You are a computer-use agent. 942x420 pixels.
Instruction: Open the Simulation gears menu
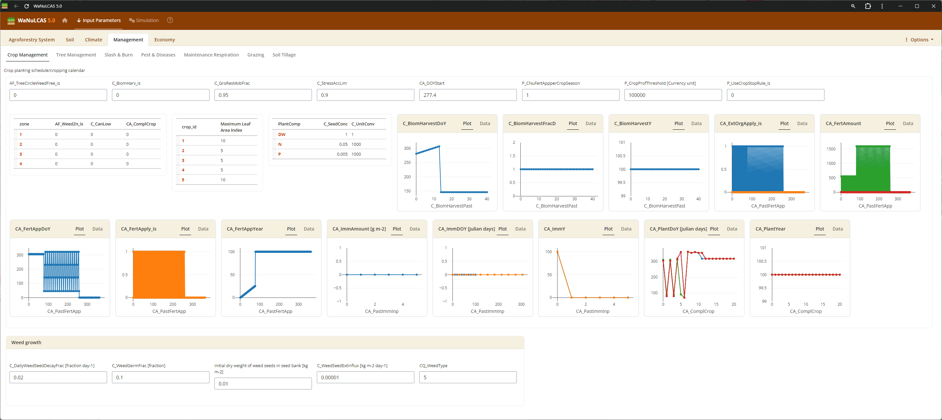[144, 20]
